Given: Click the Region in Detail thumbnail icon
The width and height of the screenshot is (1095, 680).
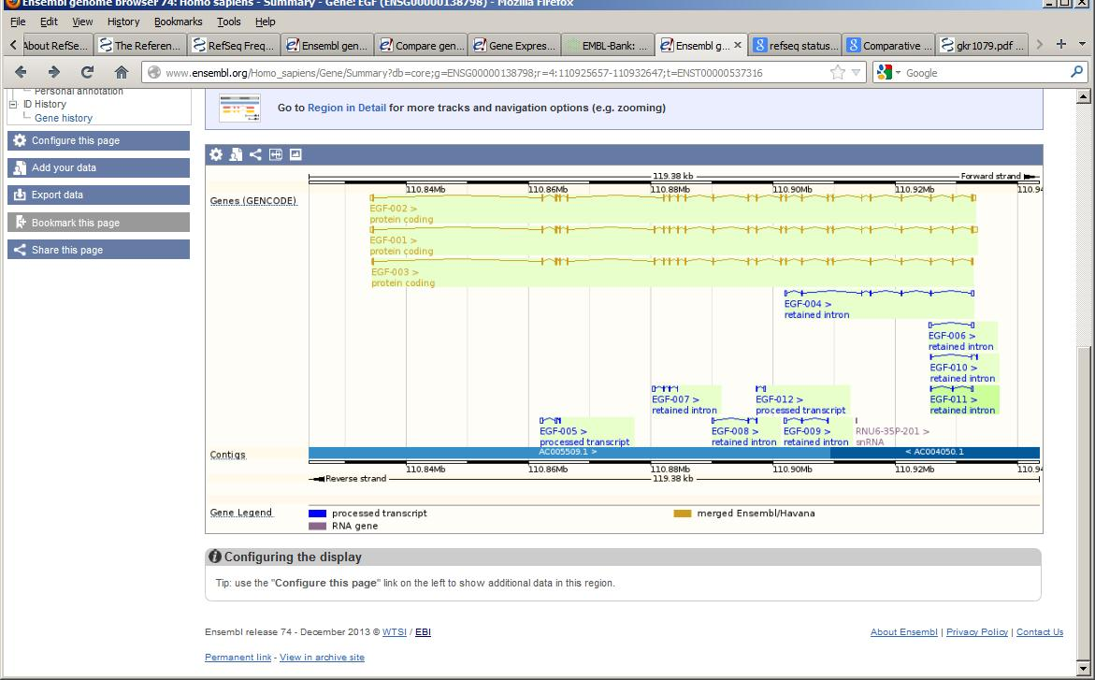Looking at the screenshot, I should pyautogui.click(x=239, y=109).
